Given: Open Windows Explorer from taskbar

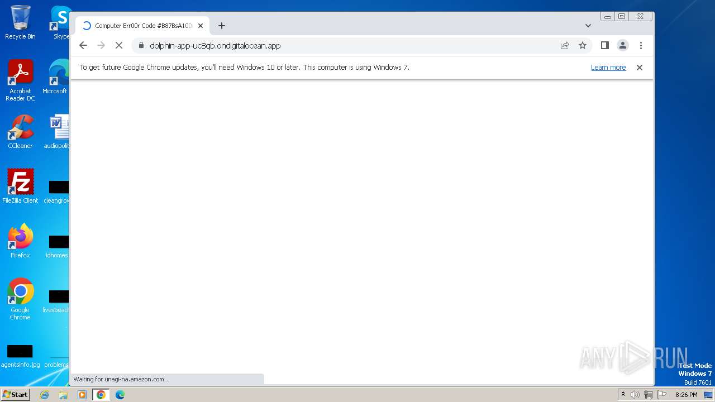Looking at the screenshot, I should [x=63, y=395].
